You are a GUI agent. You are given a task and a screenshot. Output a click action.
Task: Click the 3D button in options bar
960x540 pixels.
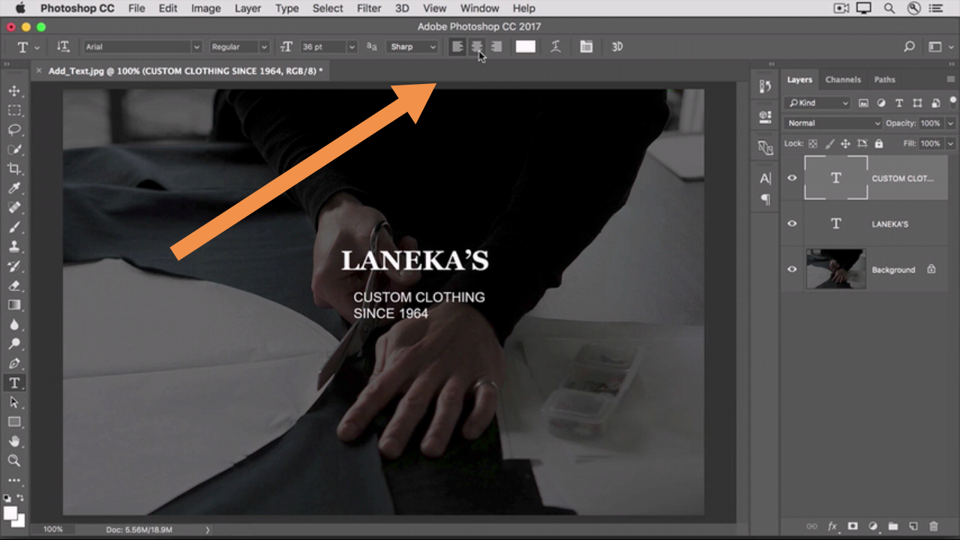[x=617, y=46]
